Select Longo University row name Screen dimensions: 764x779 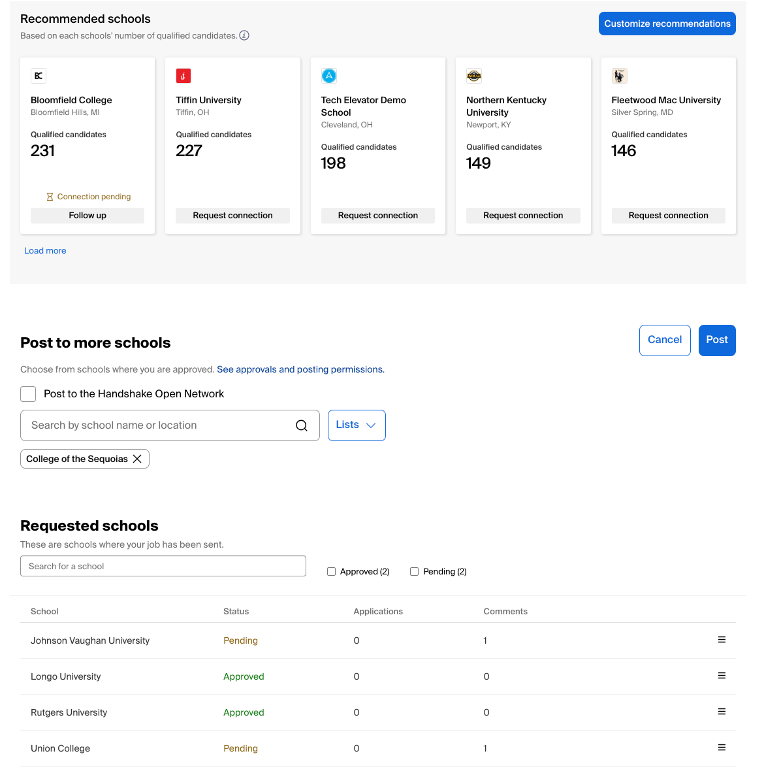[65, 676]
